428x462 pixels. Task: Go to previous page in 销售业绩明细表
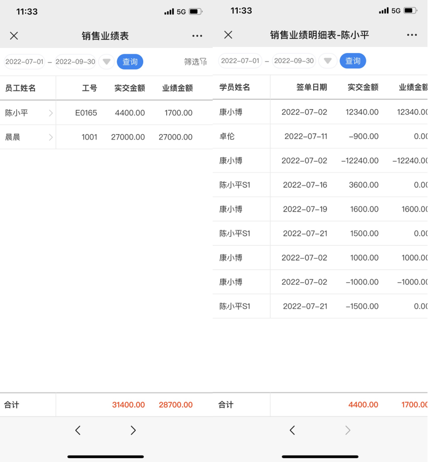[x=292, y=430]
